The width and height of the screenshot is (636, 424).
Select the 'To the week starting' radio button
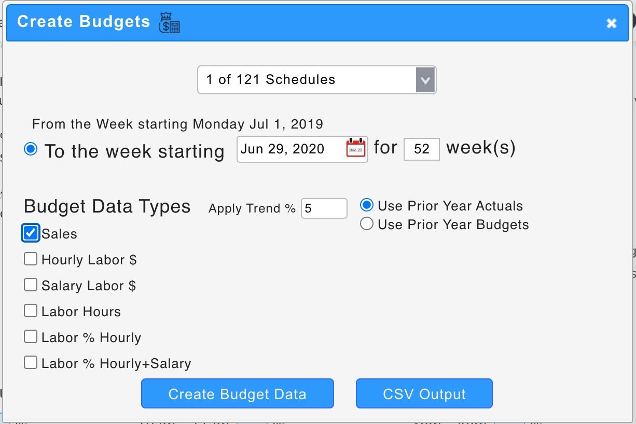pyautogui.click(x=31, y=149)
